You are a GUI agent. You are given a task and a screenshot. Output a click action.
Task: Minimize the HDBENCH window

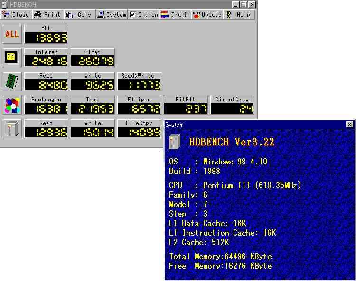(x=235, y=5)
